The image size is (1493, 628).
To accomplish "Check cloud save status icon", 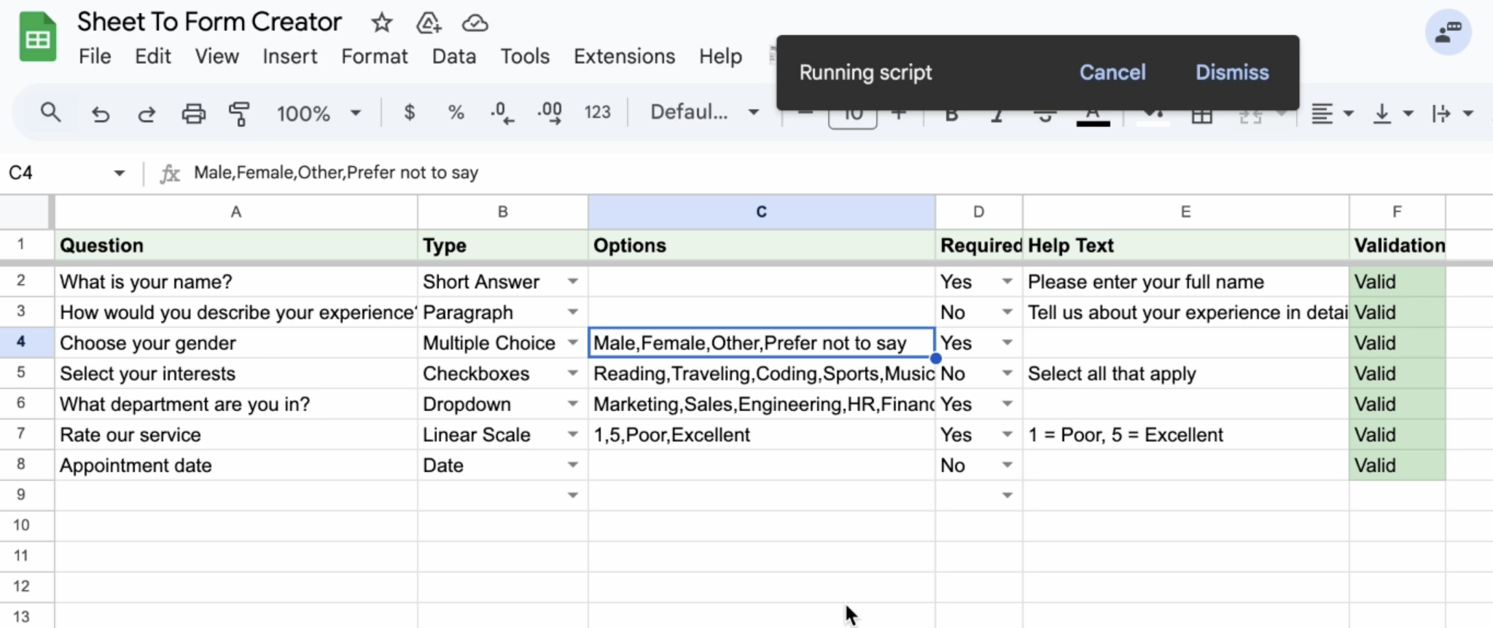I will [475, 23].
